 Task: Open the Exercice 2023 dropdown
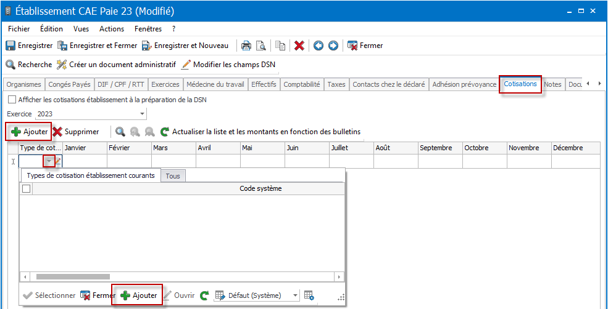(x=143, y=114)
